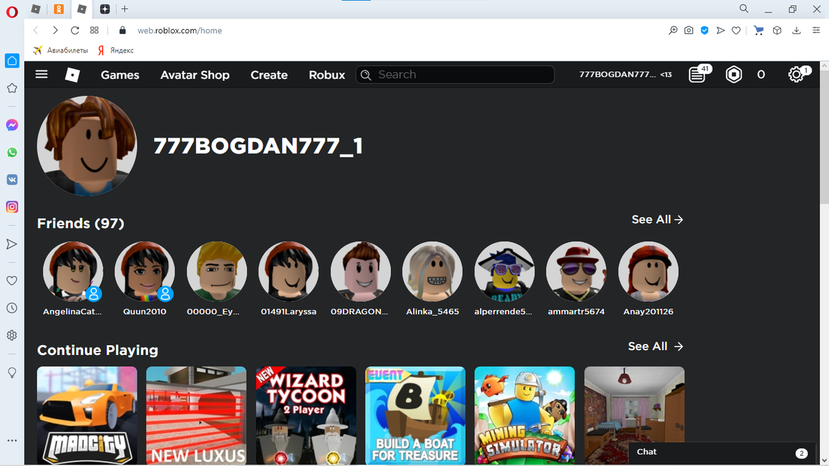Click the Roblox logo icon
829x466 pixels.
73,75
